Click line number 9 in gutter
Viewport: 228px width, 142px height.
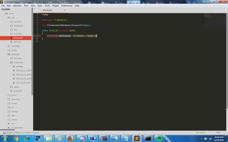click(x=37, y=36)
